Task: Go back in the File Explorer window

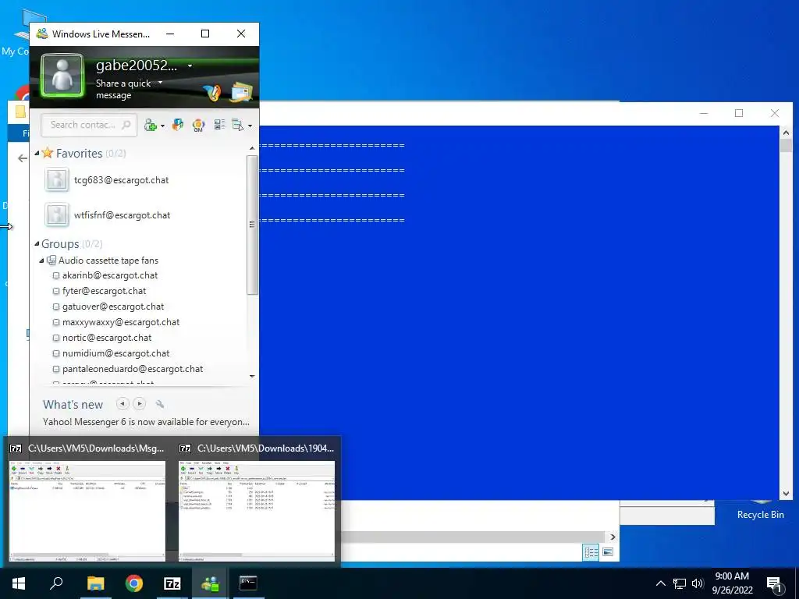Action: (22, 158)
